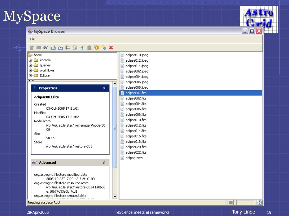Click the glasses view icon in toolbar
The height and width of the screenshot is (216, 289).
point(46,48)
